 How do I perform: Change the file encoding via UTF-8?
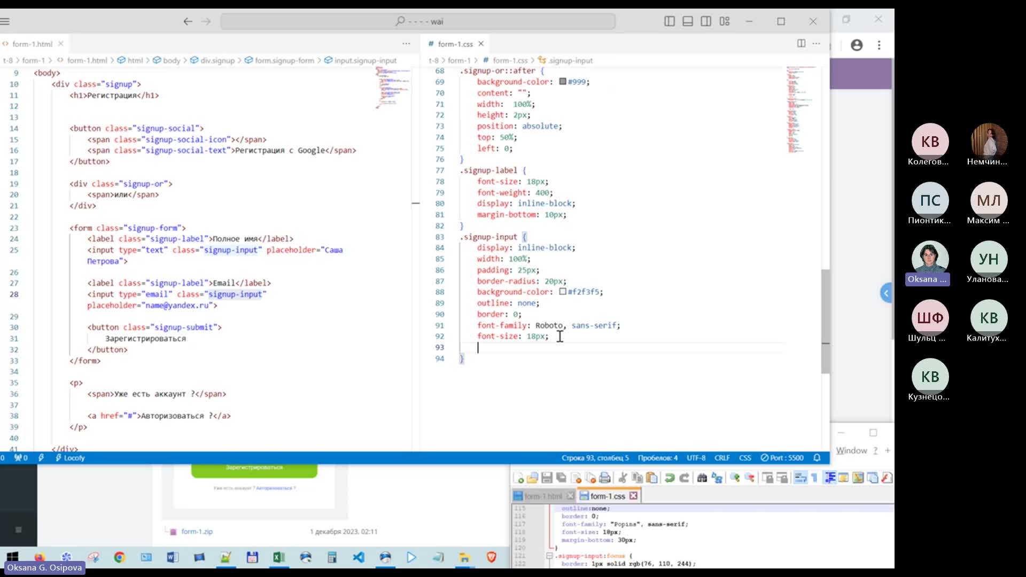(x=696, y=458)
